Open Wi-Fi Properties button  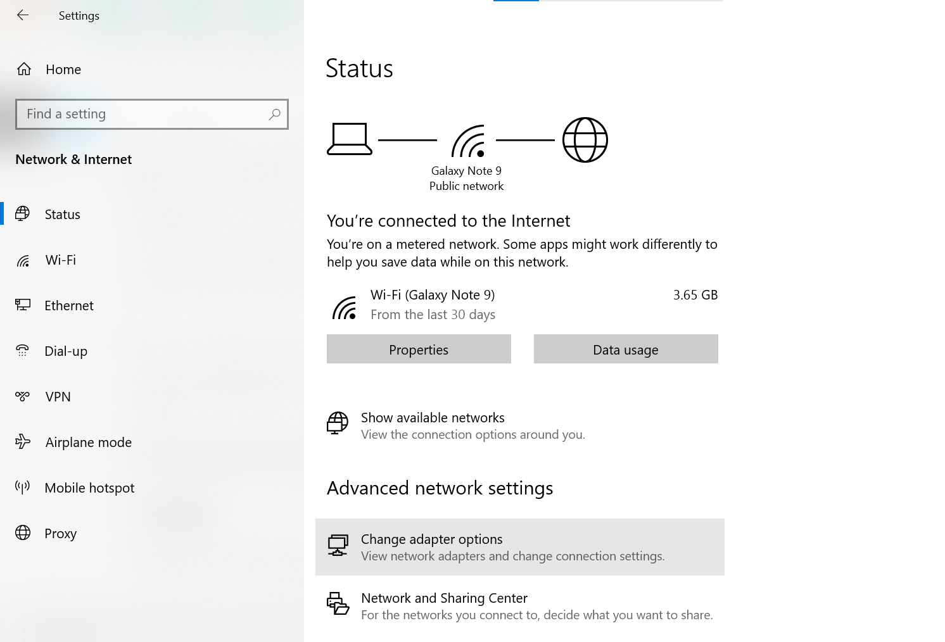pos(419,349)
